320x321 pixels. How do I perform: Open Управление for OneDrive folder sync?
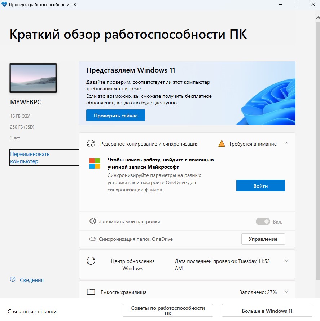click(263, 239)
